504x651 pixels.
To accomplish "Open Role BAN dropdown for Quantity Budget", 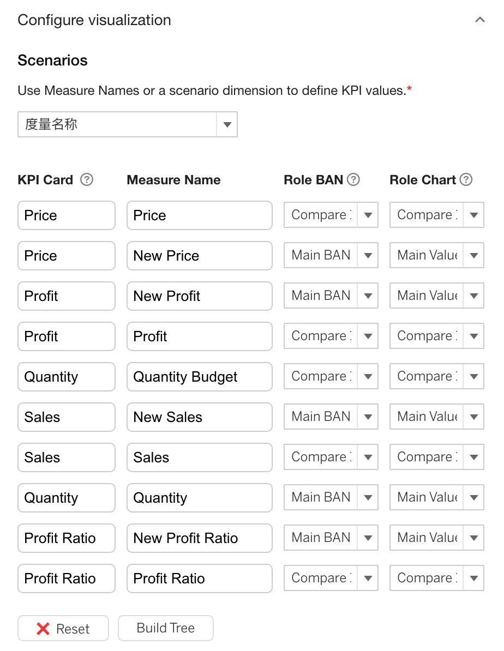I will (x=331, y=376).
